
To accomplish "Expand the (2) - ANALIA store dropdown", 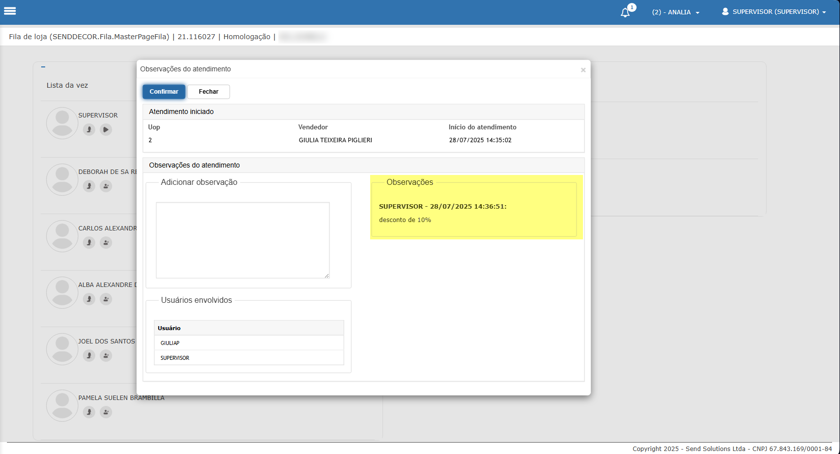I will (x=675, y=12).
